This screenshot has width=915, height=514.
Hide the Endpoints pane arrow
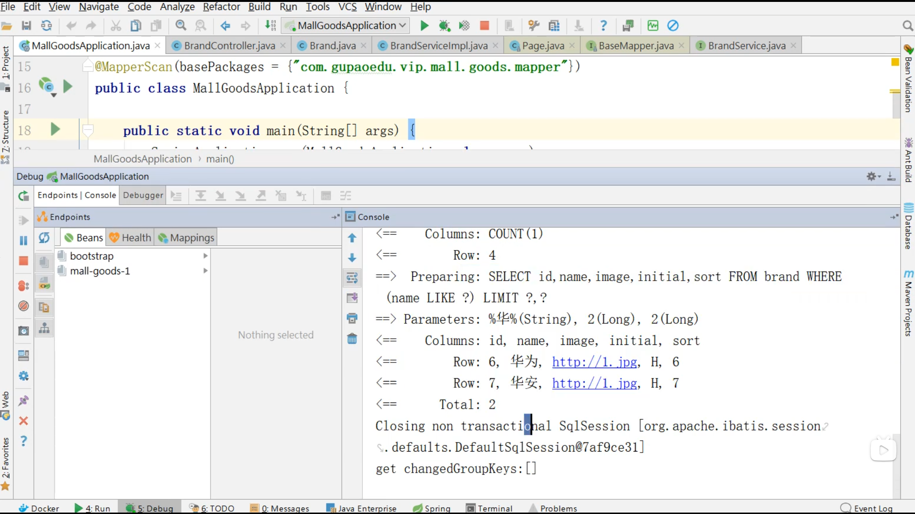click(335, 217)
